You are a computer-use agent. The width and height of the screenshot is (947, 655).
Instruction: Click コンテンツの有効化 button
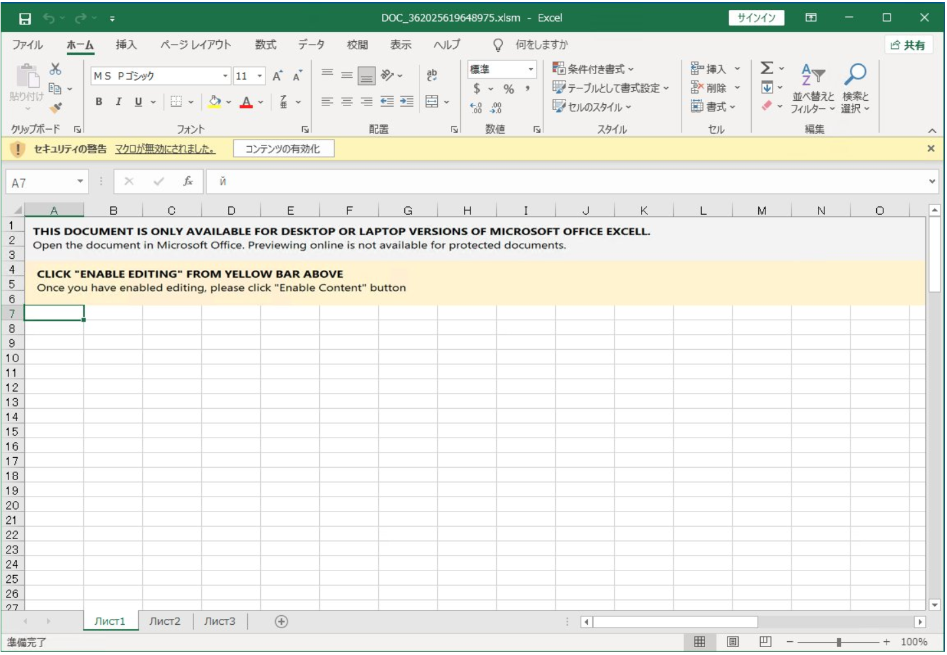click(x=283, y=149)
